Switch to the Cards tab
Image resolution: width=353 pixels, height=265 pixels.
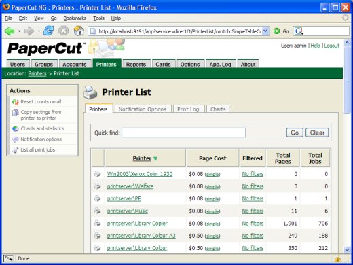point(163,65)
